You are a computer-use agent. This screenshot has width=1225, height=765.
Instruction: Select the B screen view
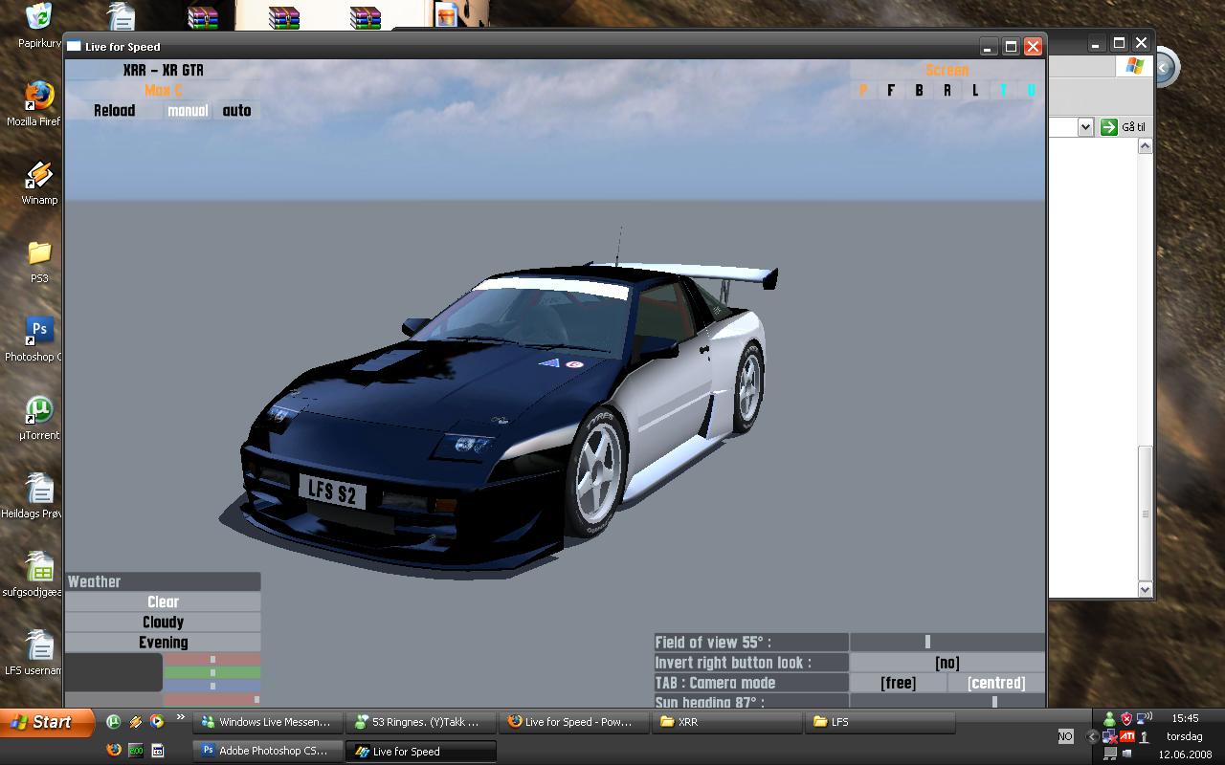919,91
